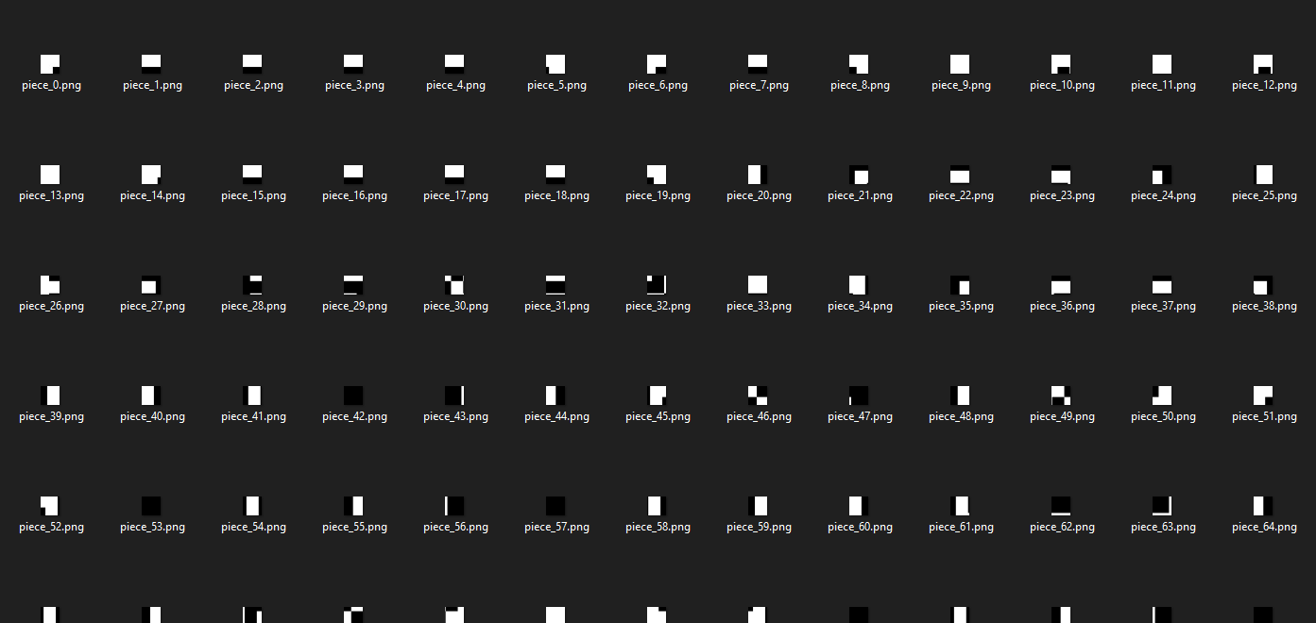Click the black piece_53.png thumbnail
The image size is (1316, 623).
tap(152, 506)
